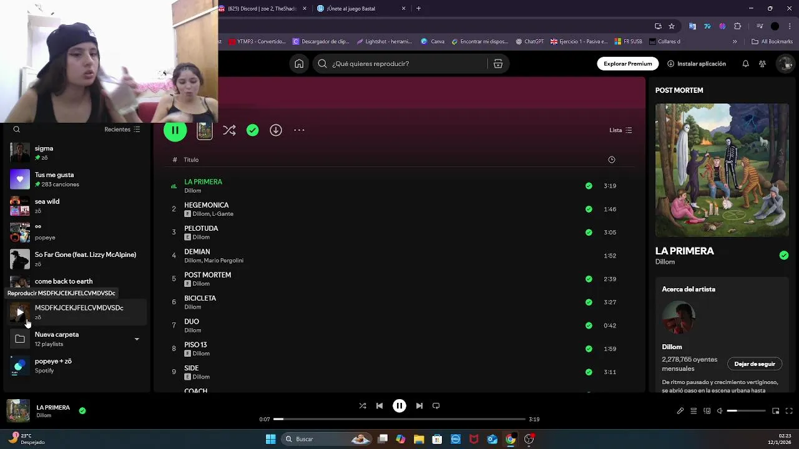Open notifications bell icon
799x449 pixels.
(745, 64)
